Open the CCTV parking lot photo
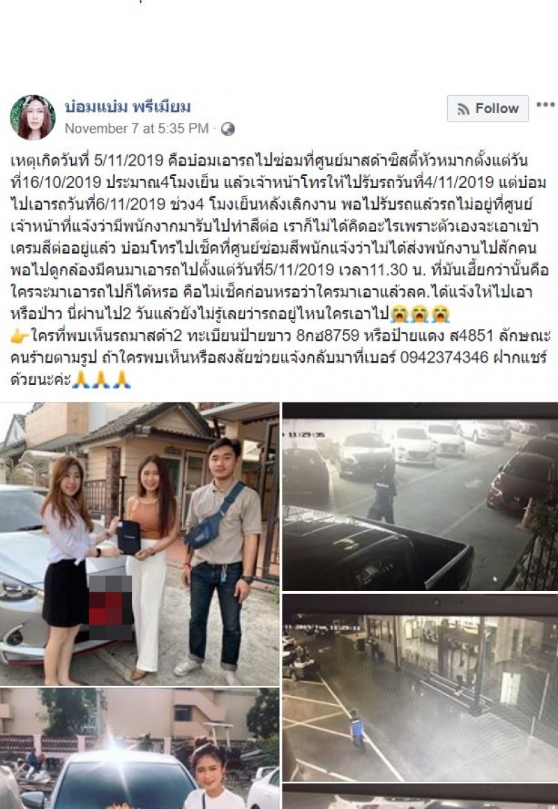 point(420,496)
